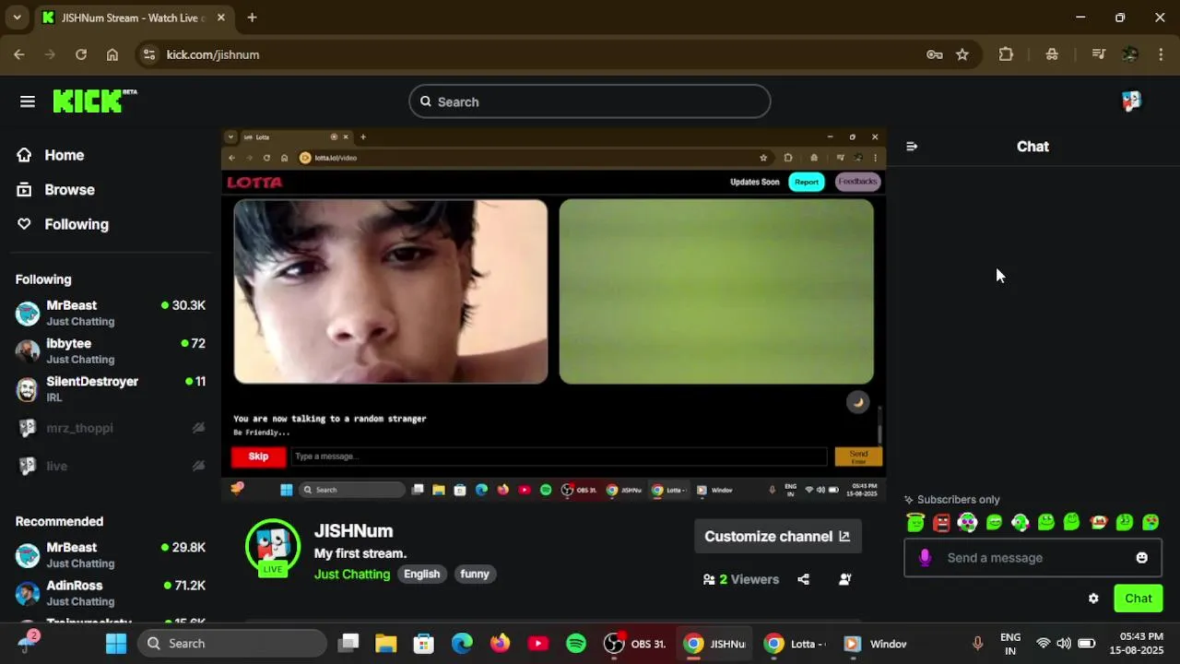Click the follow user icon beside share
1180x664 pixels.
point(845,579)
